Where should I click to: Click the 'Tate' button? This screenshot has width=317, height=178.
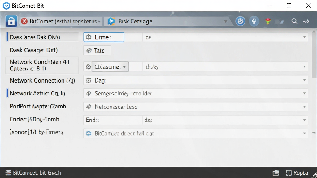(97, 50)
